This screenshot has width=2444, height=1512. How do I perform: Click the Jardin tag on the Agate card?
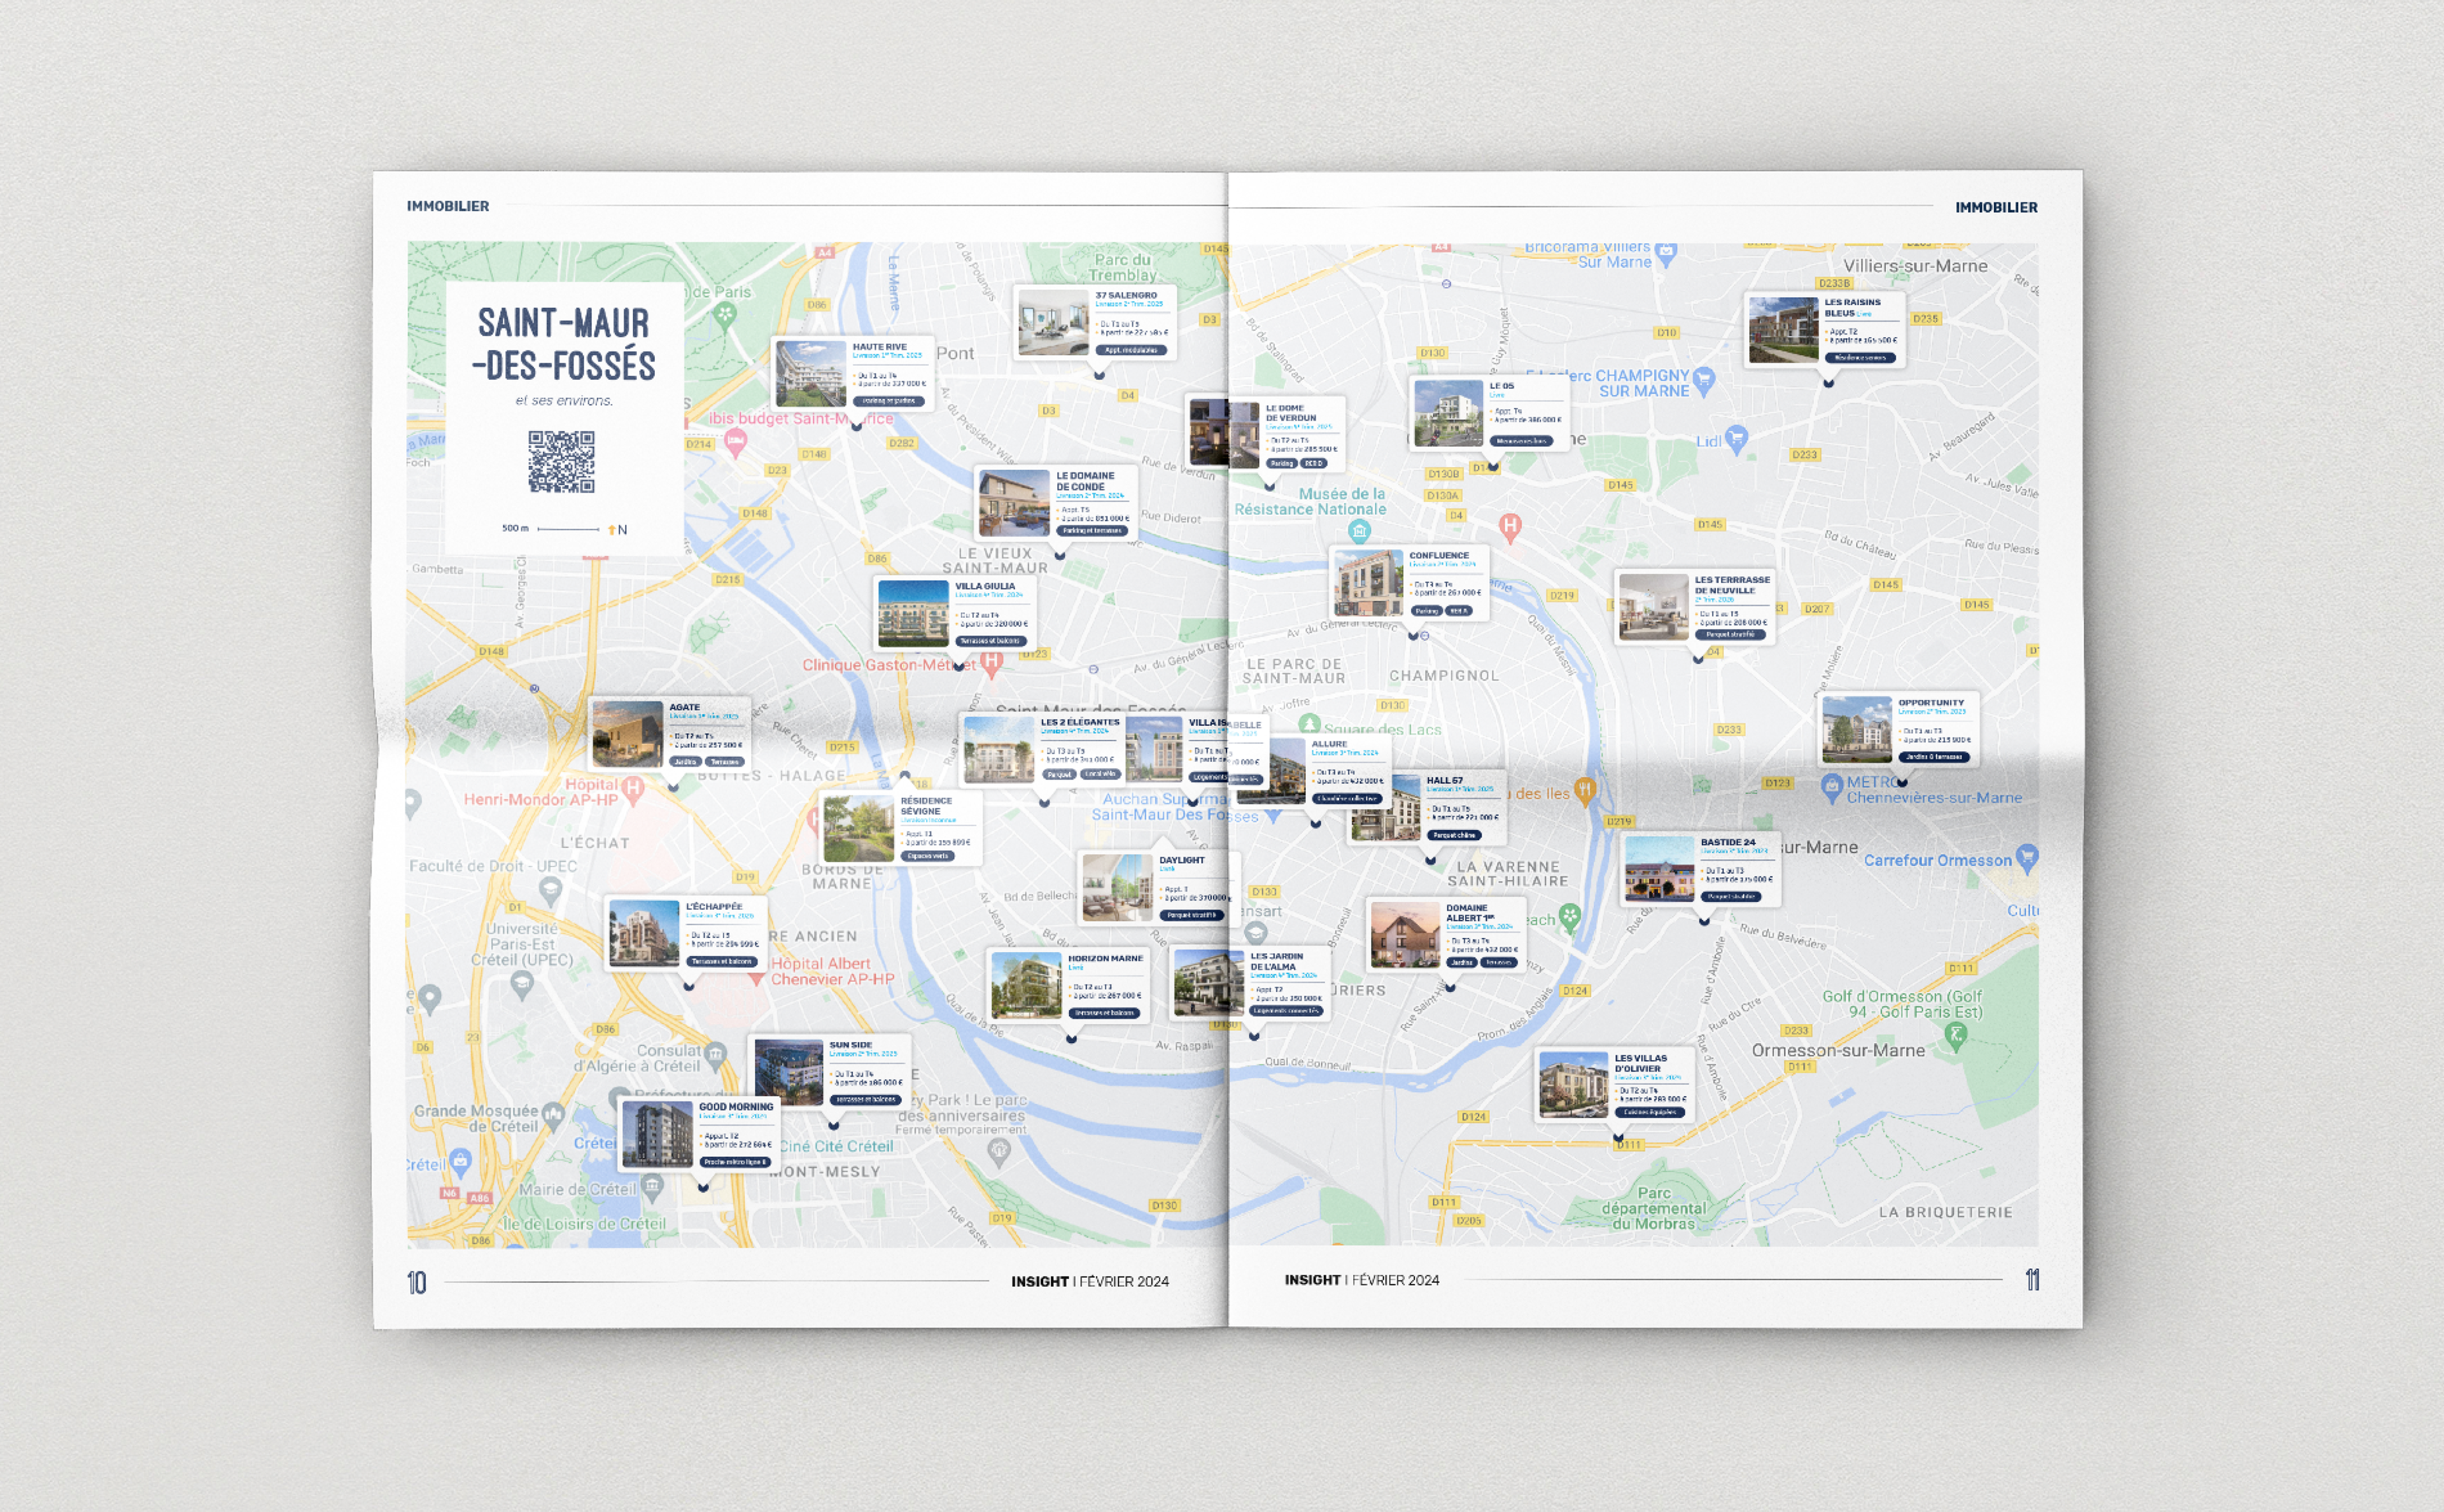tap(685, 762)
